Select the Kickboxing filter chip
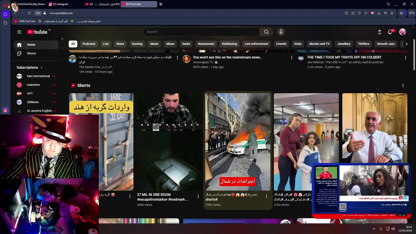416x234 pixels. (x=229, y=44)
